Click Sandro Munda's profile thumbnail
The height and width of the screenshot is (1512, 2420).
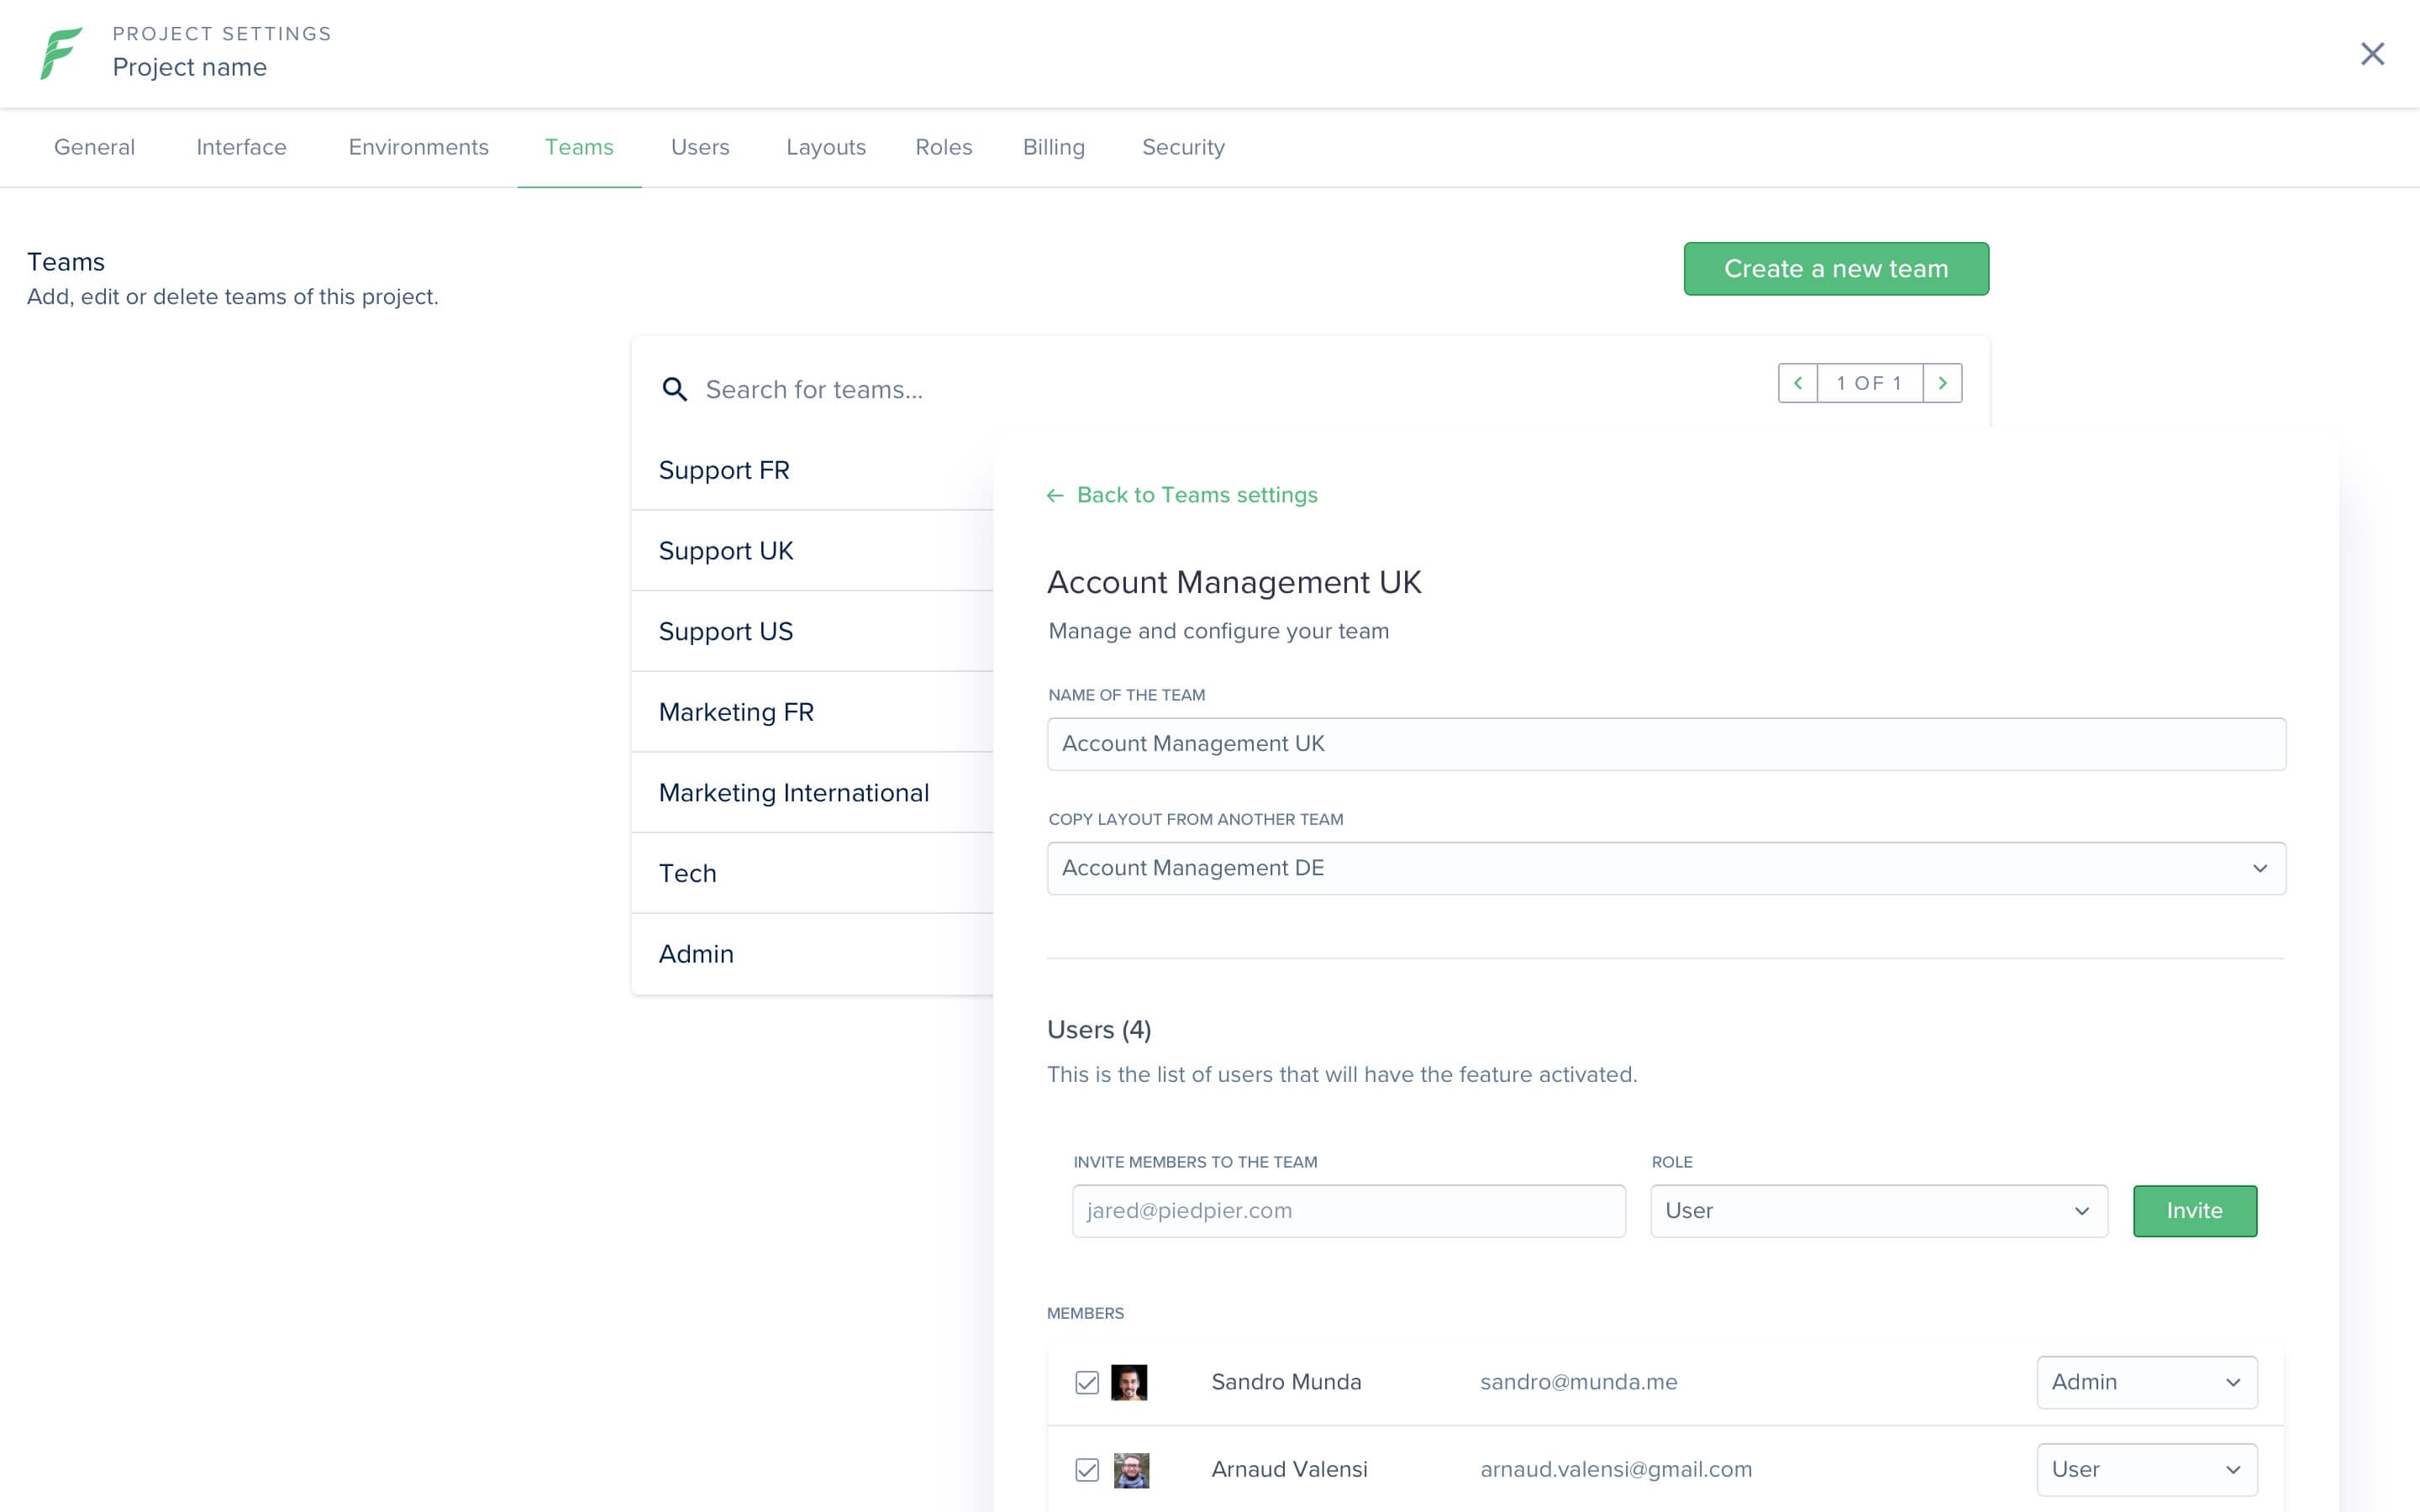tap(1129, 1379)
